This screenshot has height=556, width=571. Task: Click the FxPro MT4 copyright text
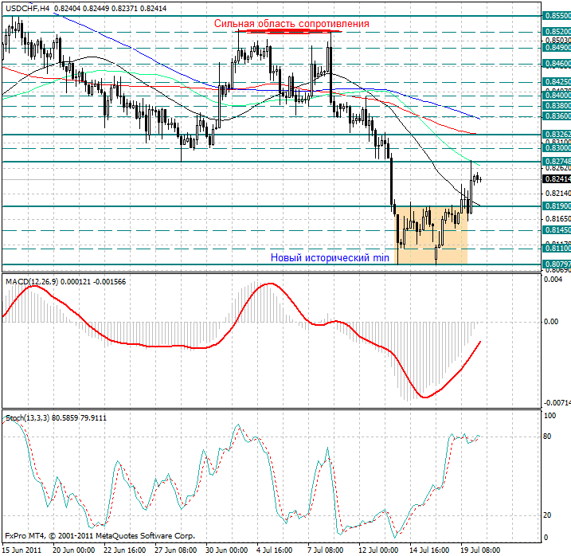99,537
